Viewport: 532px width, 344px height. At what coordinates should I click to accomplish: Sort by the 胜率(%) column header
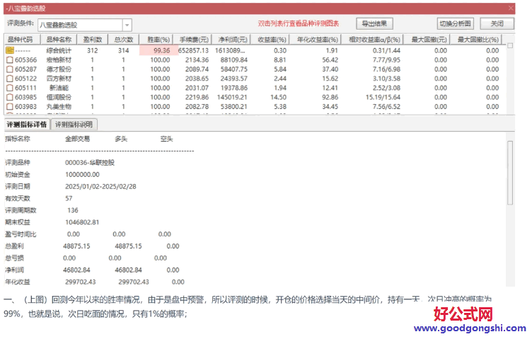(x=158, y=40)
